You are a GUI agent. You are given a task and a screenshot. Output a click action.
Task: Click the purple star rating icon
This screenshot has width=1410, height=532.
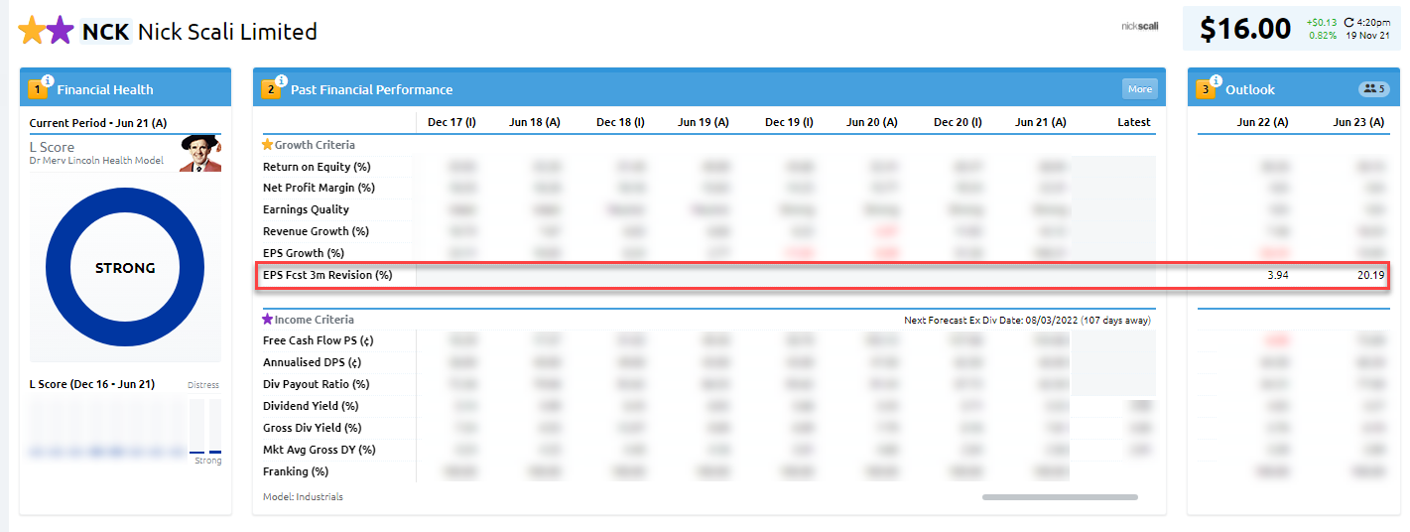[61, 31]
